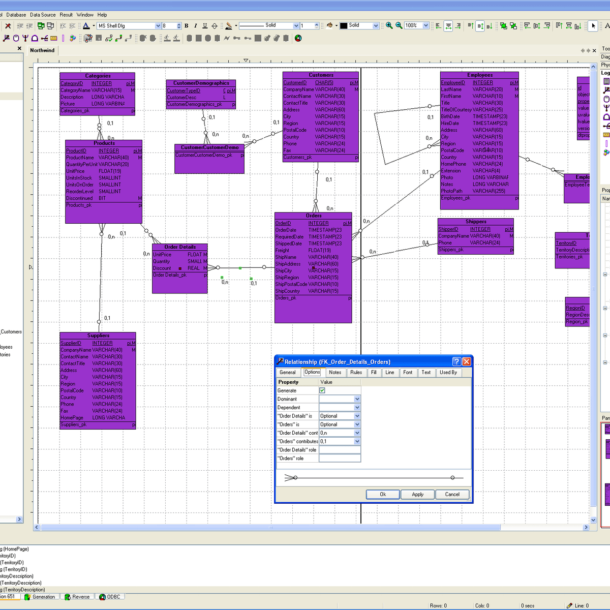
Task: Open the "Order Details" is Optional dropdown
Action: click(357, 416)
